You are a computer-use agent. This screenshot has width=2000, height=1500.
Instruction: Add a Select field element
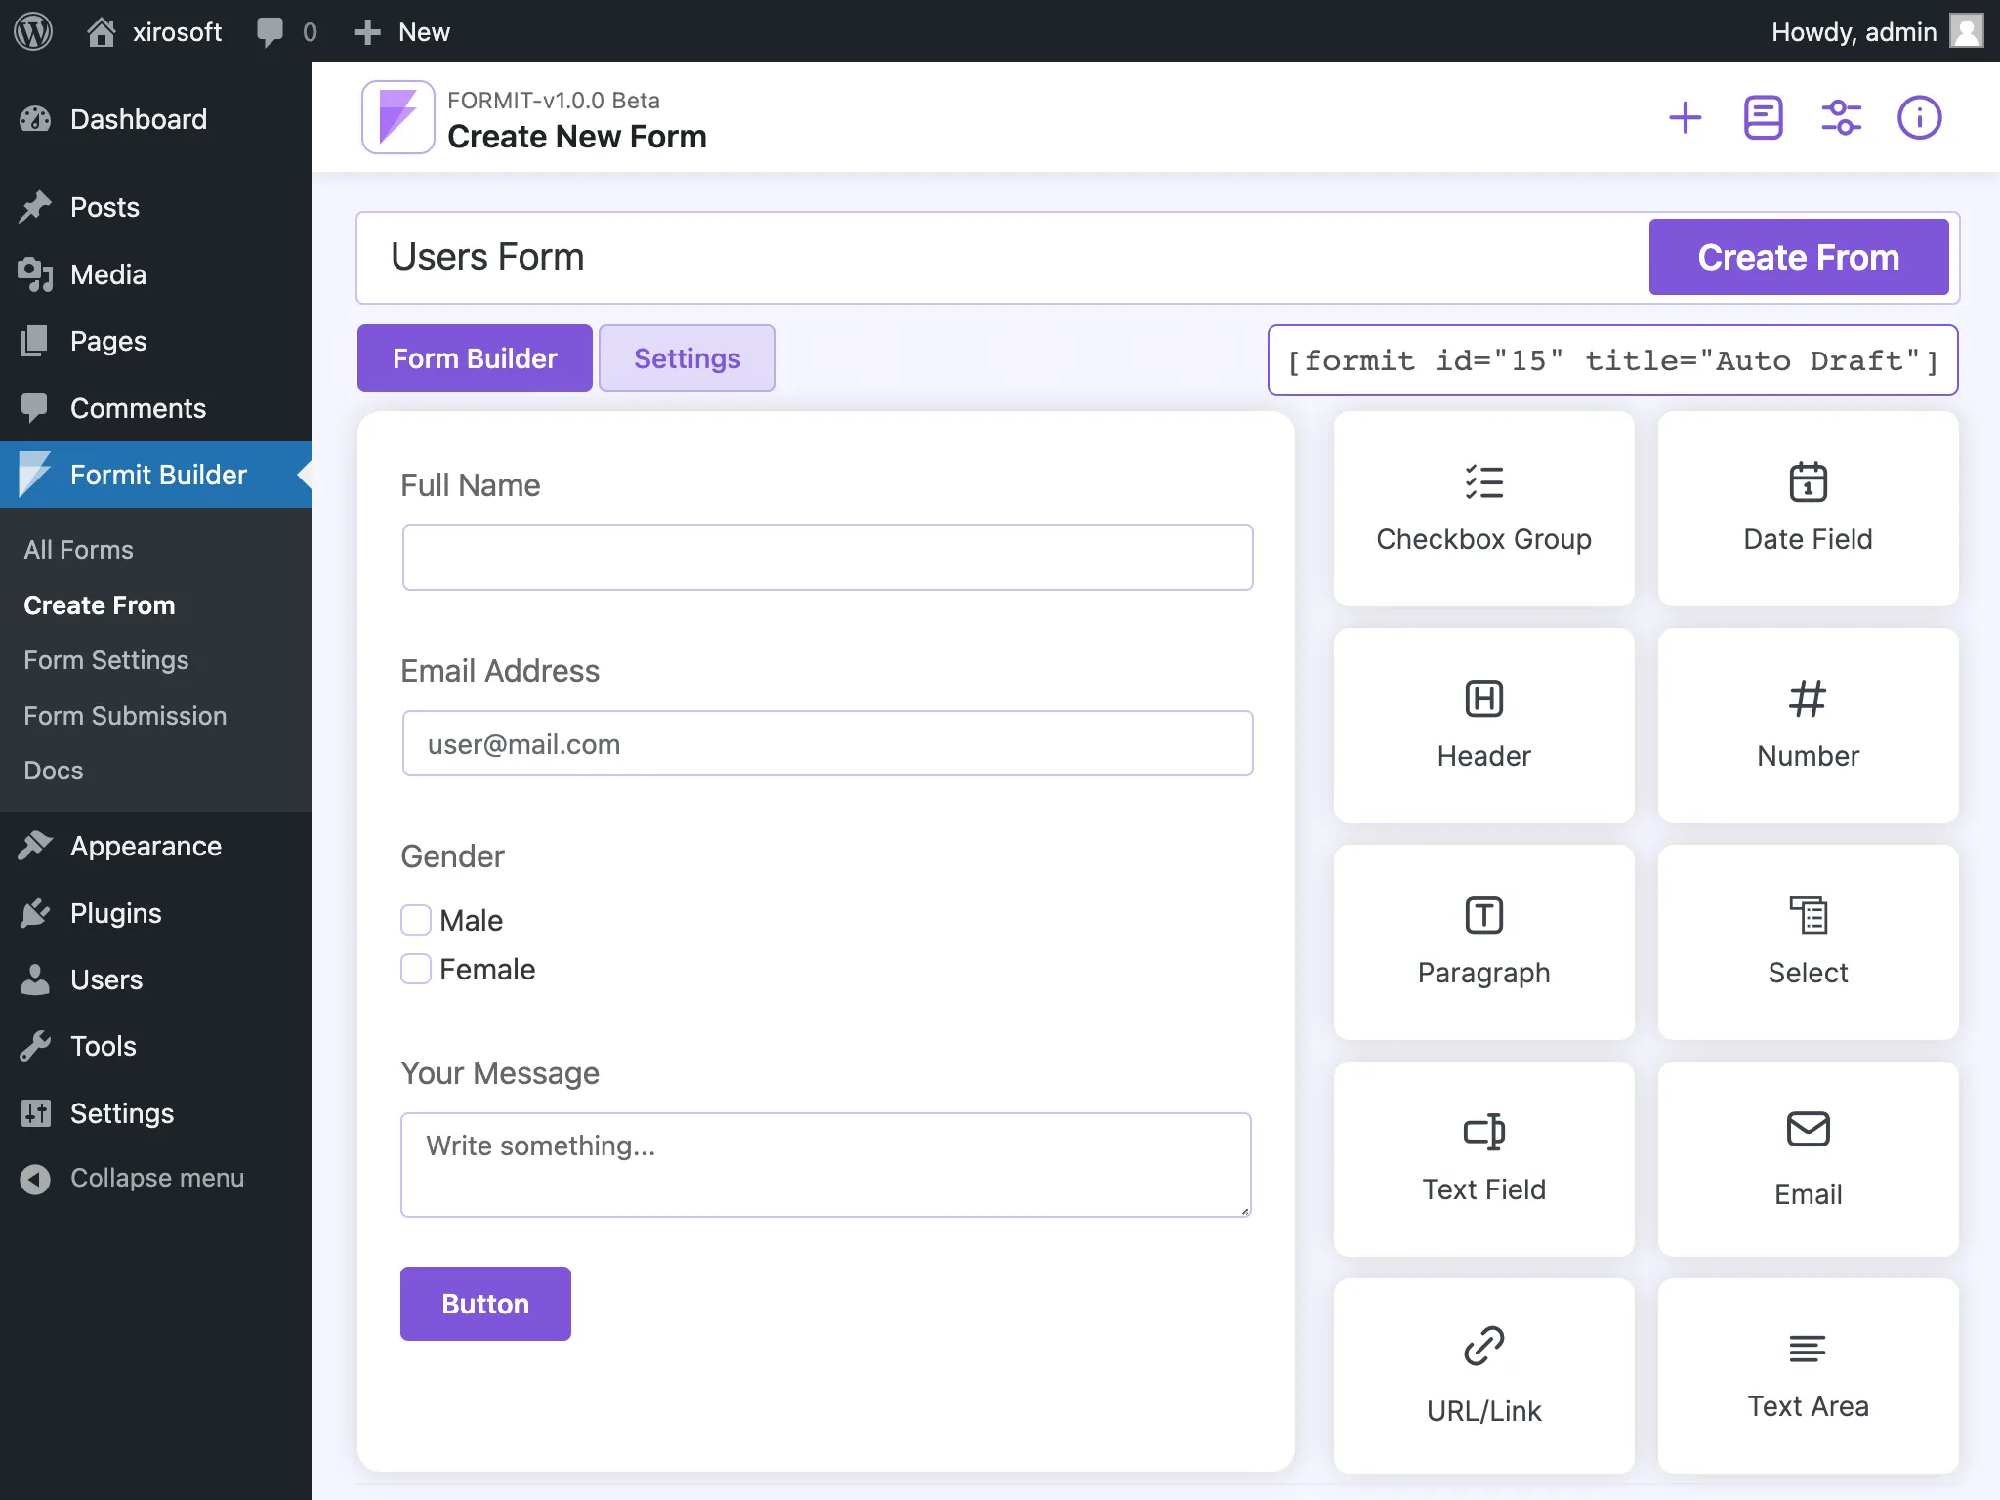tap(1808, 942)
